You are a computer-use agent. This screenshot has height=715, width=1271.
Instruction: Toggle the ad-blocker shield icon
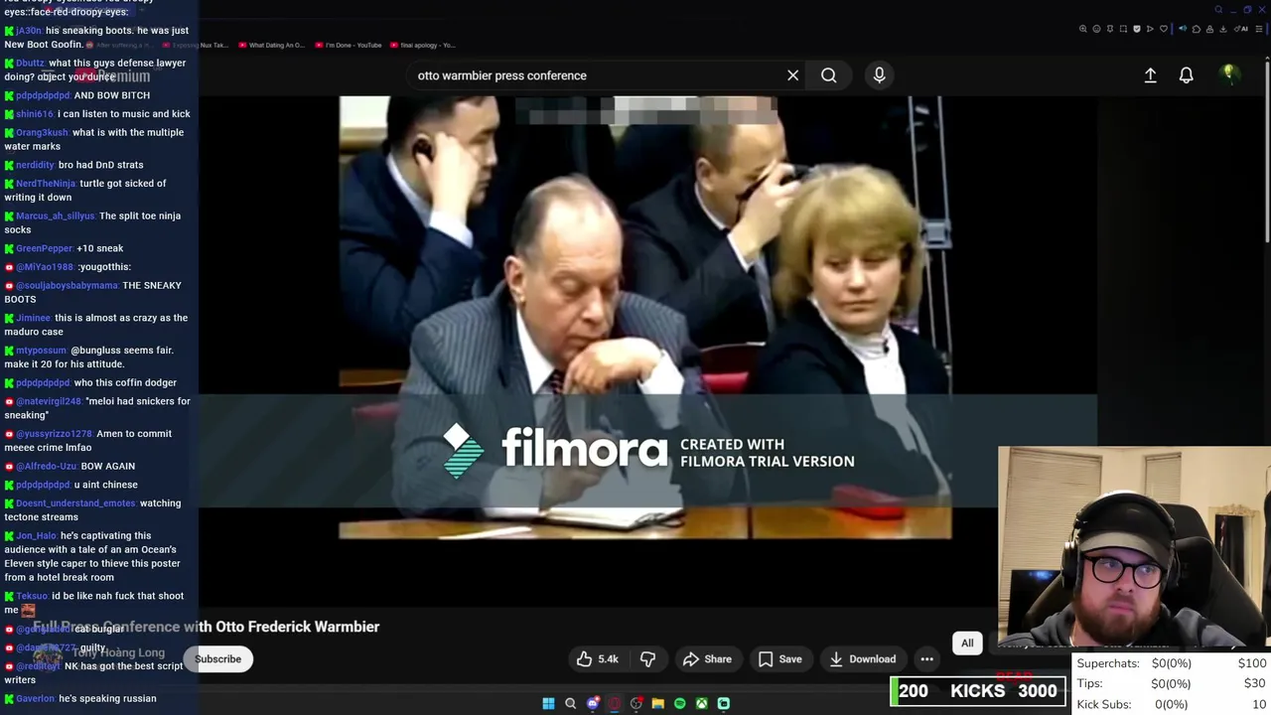[1137, 29]
